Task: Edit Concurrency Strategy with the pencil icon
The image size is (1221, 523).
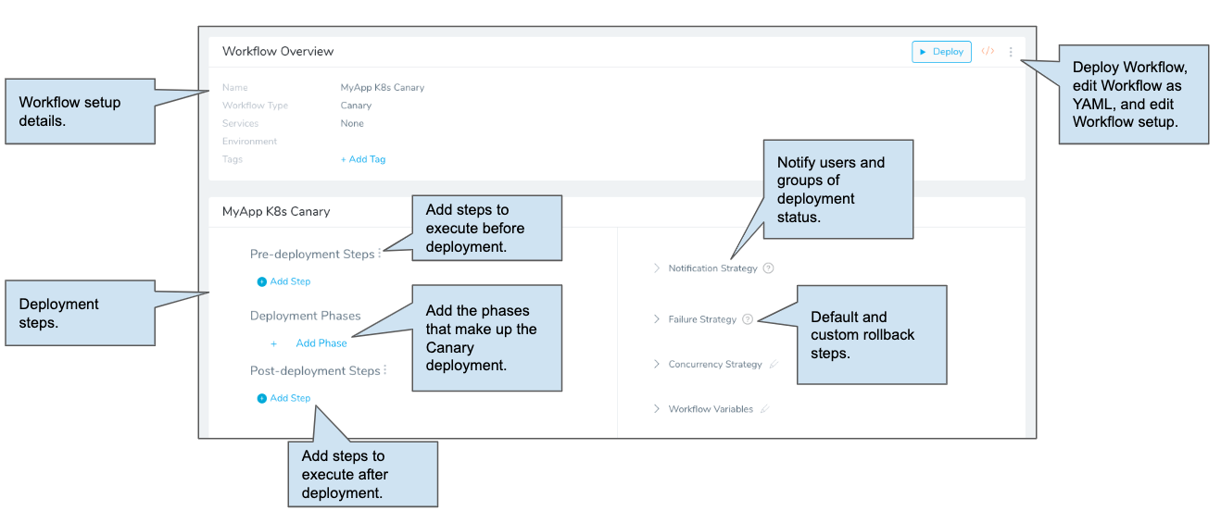Action: tap(774, 365)
